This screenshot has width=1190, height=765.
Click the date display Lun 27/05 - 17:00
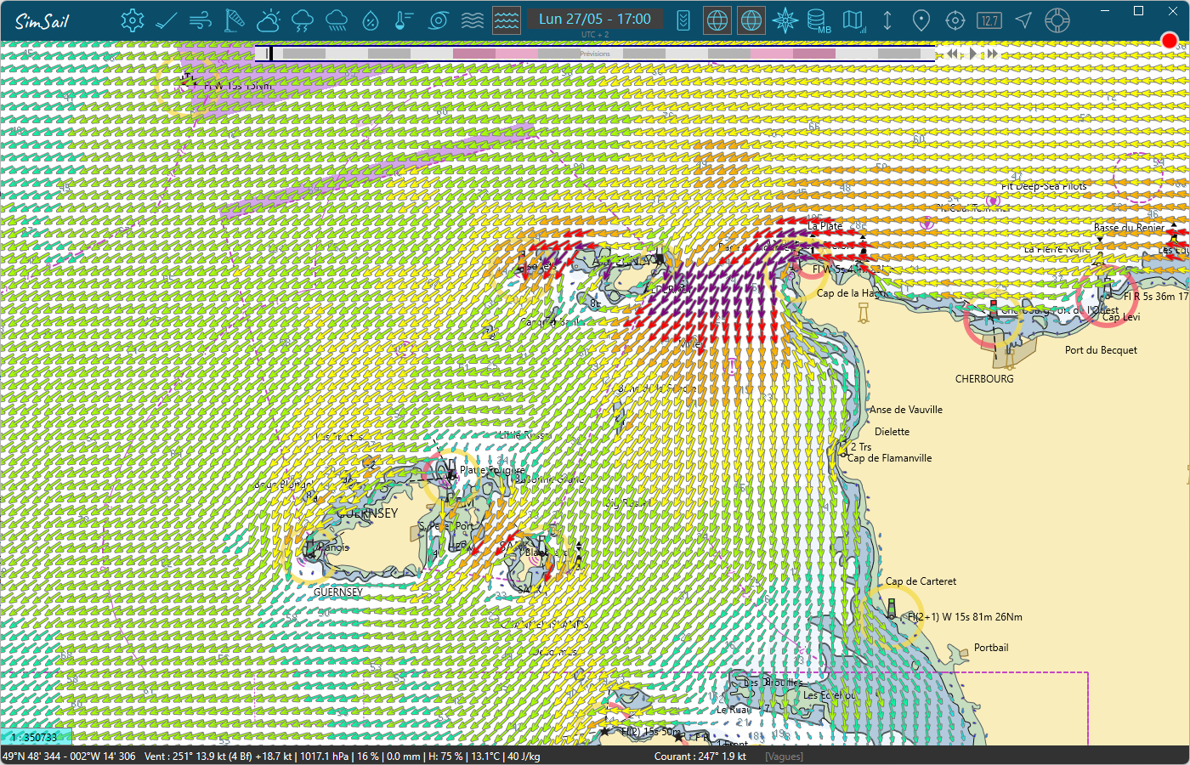coord(594,19)
